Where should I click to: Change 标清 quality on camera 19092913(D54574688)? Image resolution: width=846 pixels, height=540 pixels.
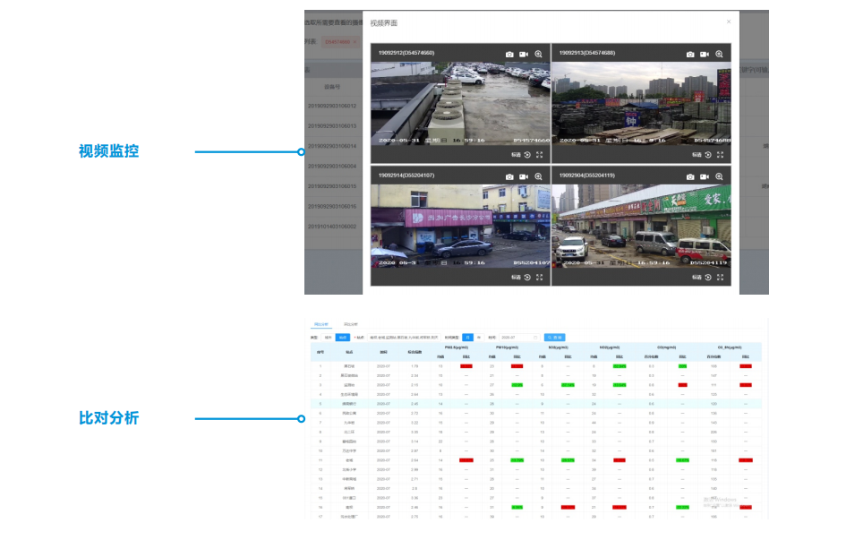(696, 155)
